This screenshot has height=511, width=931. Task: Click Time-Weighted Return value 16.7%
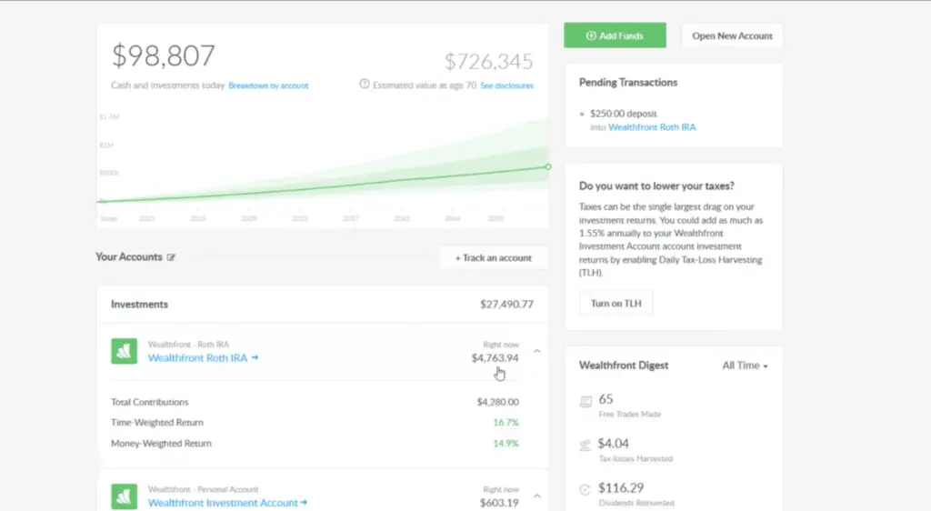[506, 423]
